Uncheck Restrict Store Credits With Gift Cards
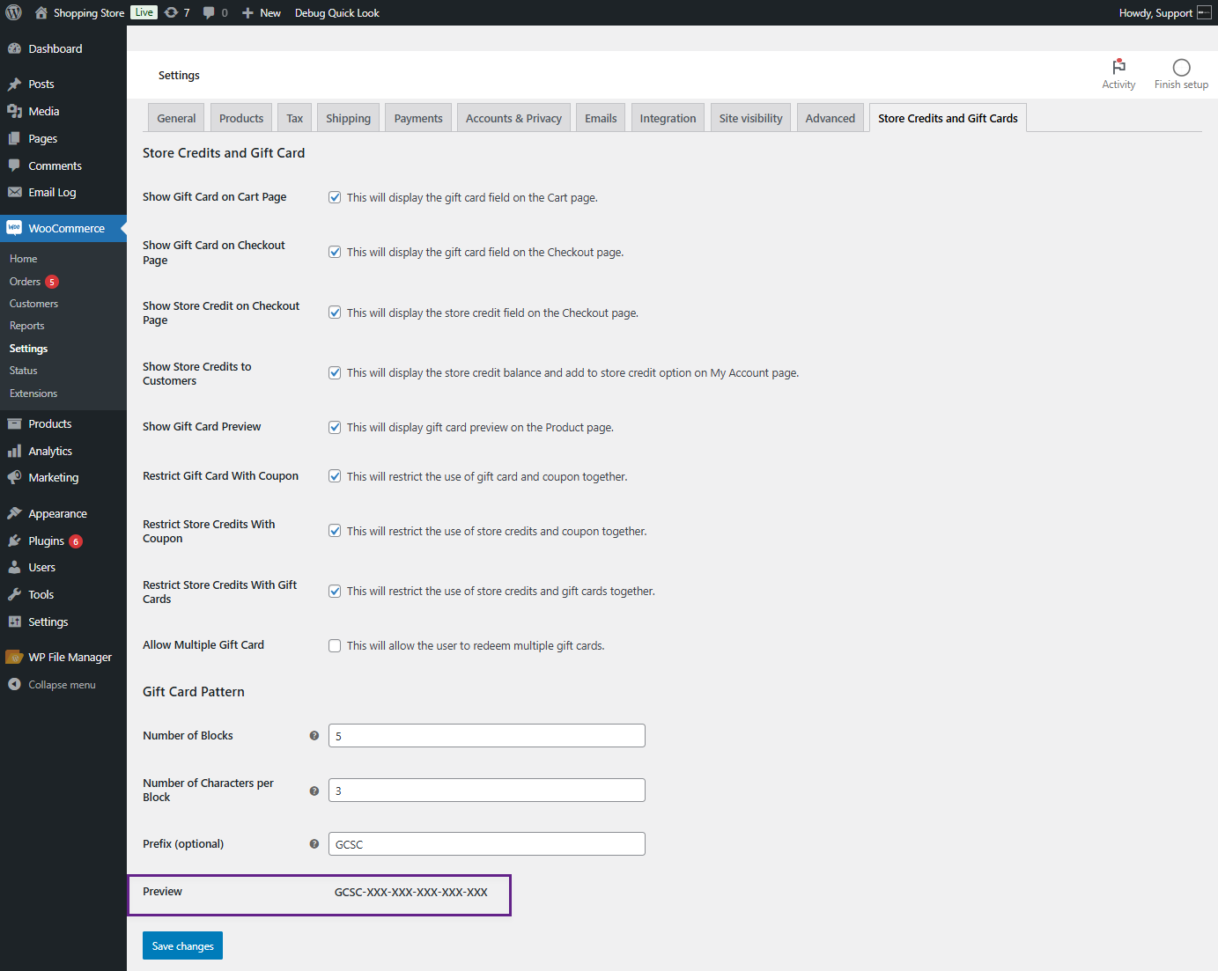Screen dimensions: 1218x971 (x=335, y=591)
